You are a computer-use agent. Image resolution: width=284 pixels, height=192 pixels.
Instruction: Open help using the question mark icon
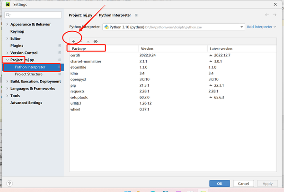coord(9,183)
